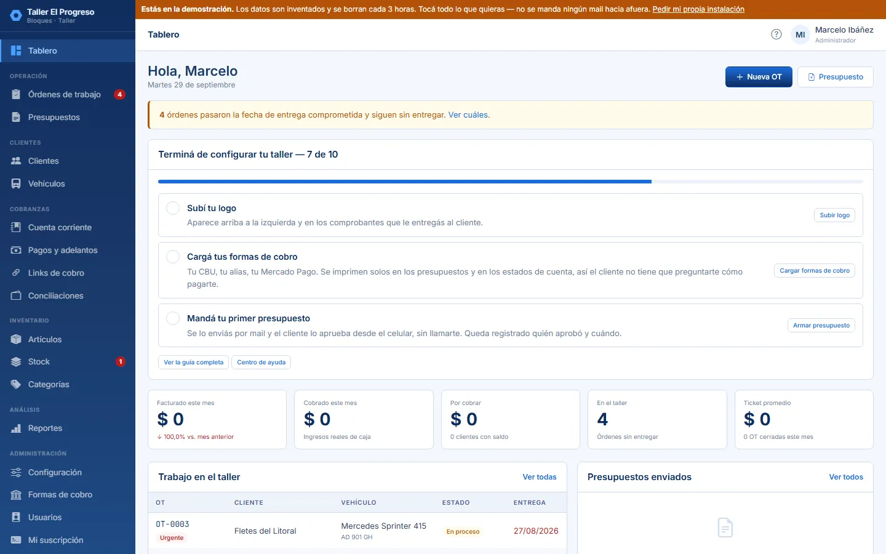
Task: Click the Subir logo button
Action: point(834,215)
